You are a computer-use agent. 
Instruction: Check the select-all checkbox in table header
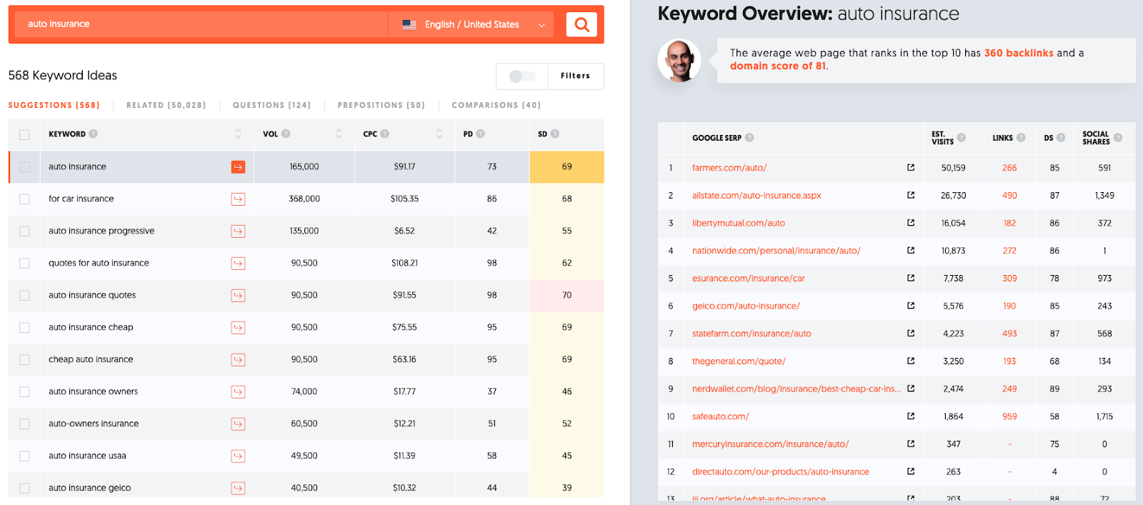[24, 134]
